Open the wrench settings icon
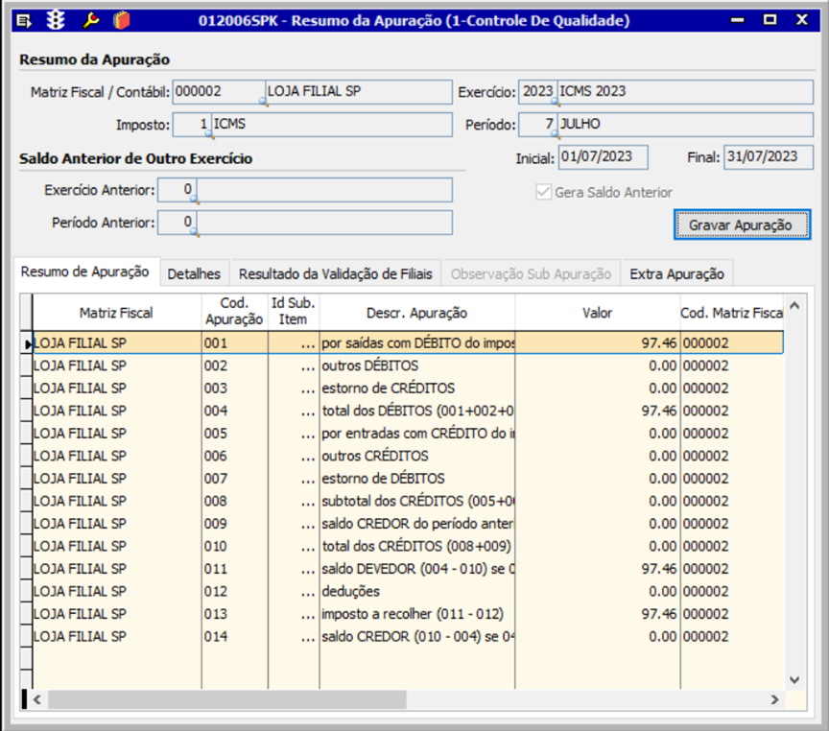Image resolution: width=829 pixels, height=731 pixels. pos(91,19)
